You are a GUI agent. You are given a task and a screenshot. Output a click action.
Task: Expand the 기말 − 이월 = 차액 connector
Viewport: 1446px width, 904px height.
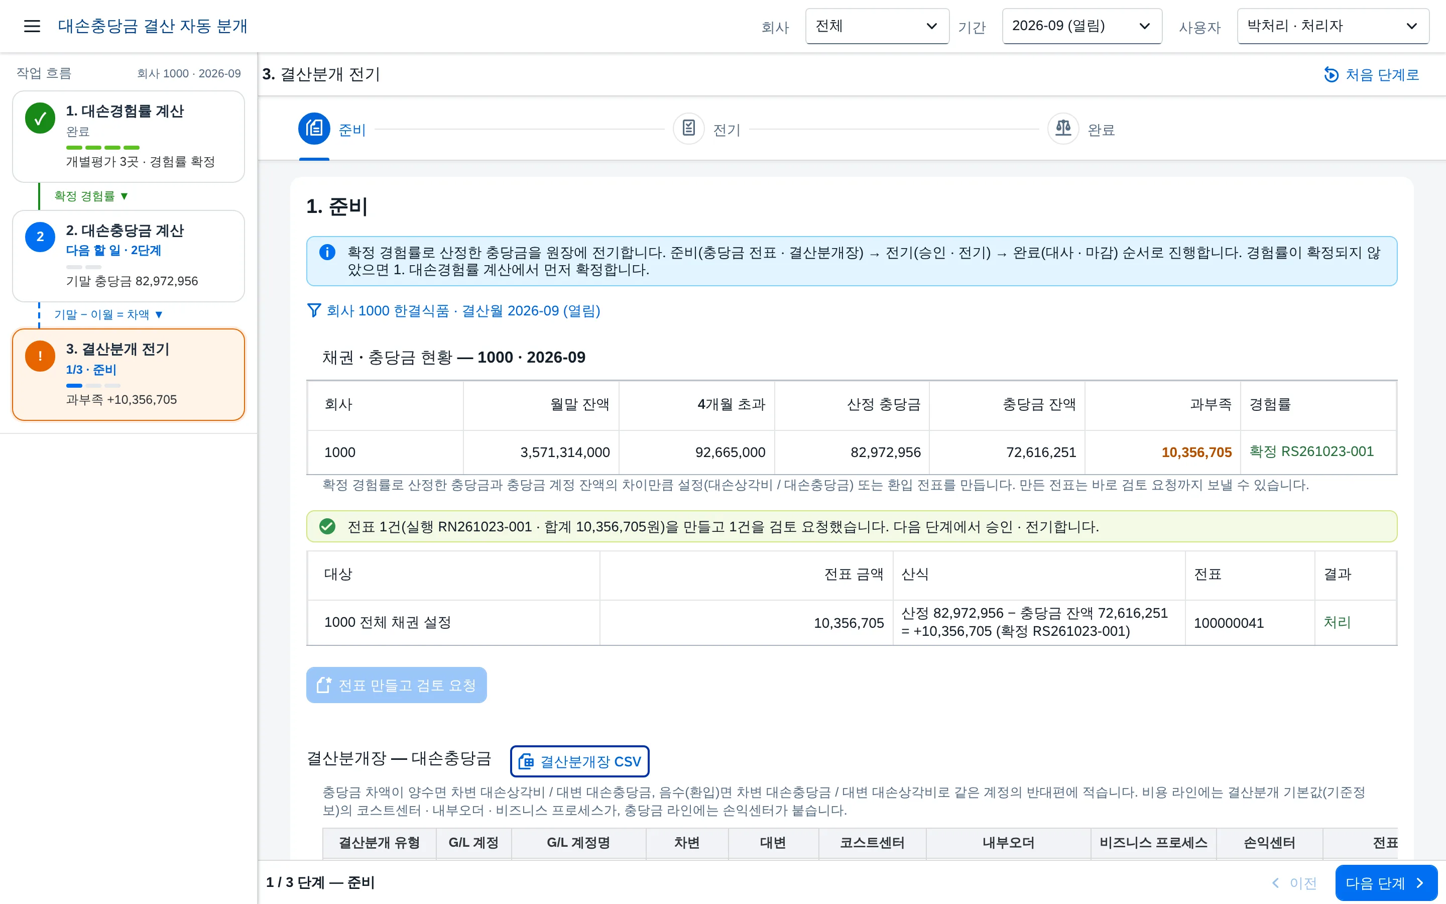tap(108, 314)
